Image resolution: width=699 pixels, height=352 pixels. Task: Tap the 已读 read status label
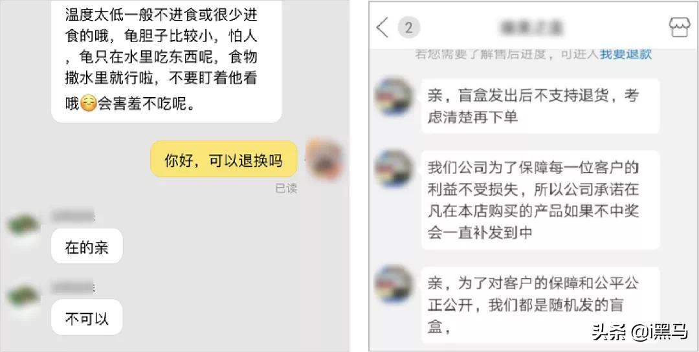coord(286,188)
